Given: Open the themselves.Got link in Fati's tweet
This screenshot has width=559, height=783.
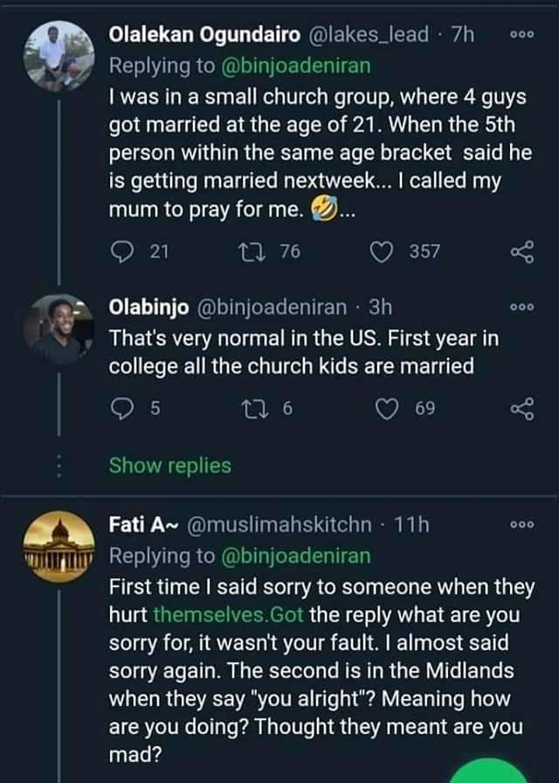Looking at the screenshot, I should point(228,615).
